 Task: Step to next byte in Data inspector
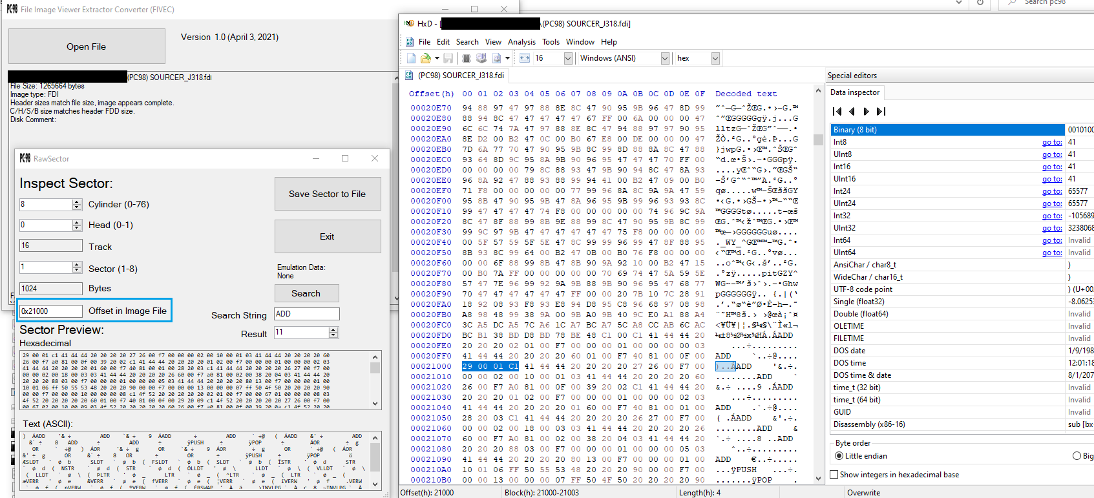point(866,112)
